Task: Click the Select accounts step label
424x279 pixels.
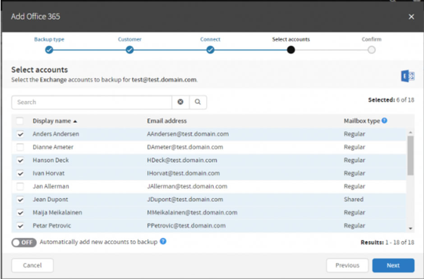Action: pyautogui.click(x=291, y=40)
